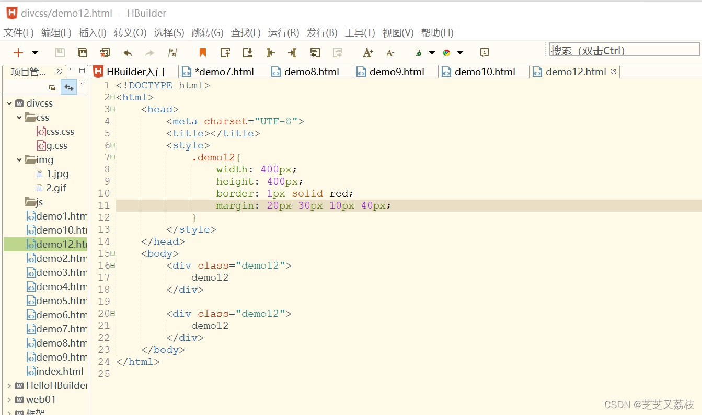The image size is (702, 415).
Task: Click the code format icon after Redo
Action: [x=172, y=52]
